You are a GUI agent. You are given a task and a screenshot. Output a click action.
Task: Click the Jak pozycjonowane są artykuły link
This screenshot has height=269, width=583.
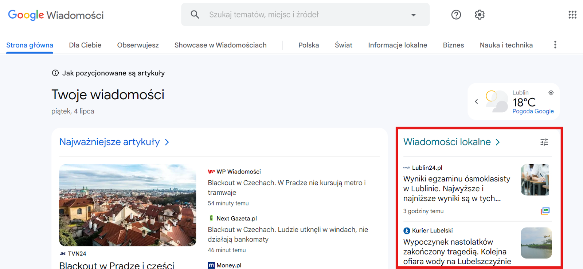tap(113, 73)
